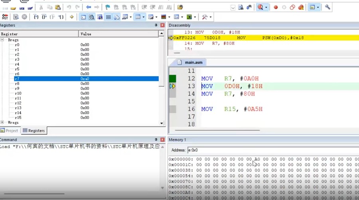Click the Set Bookmark flag icon
The height and width of the screenshot is (200, 359).
click(108, 7)
